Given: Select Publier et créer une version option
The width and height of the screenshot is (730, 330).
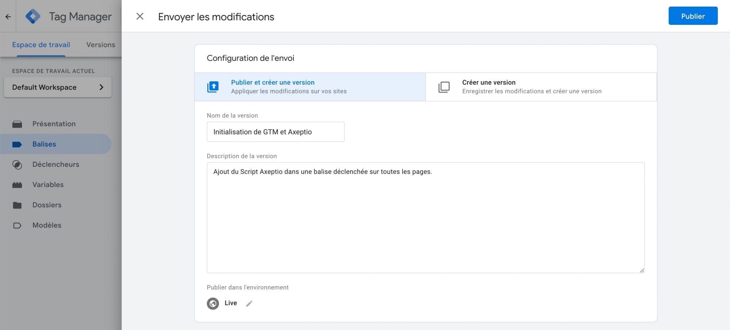Looking at the screenshot, I should pos(310,87).
